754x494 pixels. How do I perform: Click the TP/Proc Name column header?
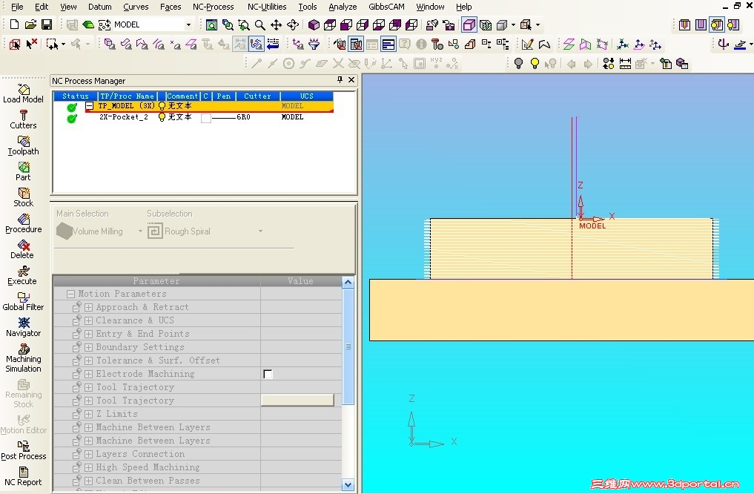(128, 96)
